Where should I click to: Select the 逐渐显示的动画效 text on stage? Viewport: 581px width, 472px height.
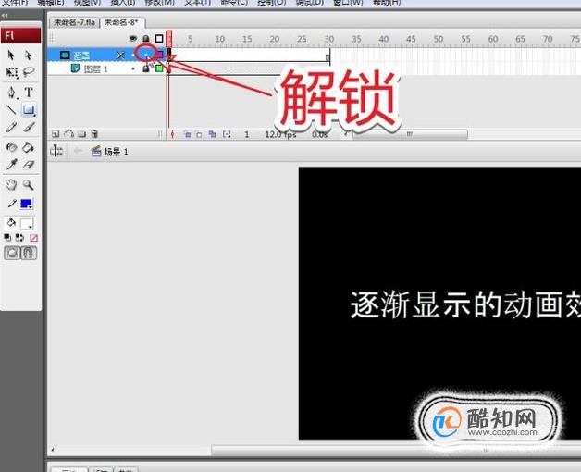tap(465, 304)
